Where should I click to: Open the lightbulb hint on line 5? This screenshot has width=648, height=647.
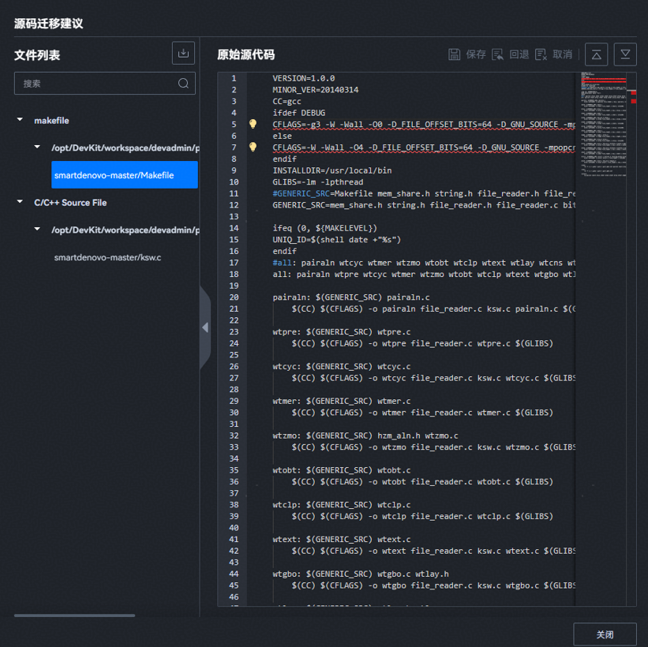253,125
